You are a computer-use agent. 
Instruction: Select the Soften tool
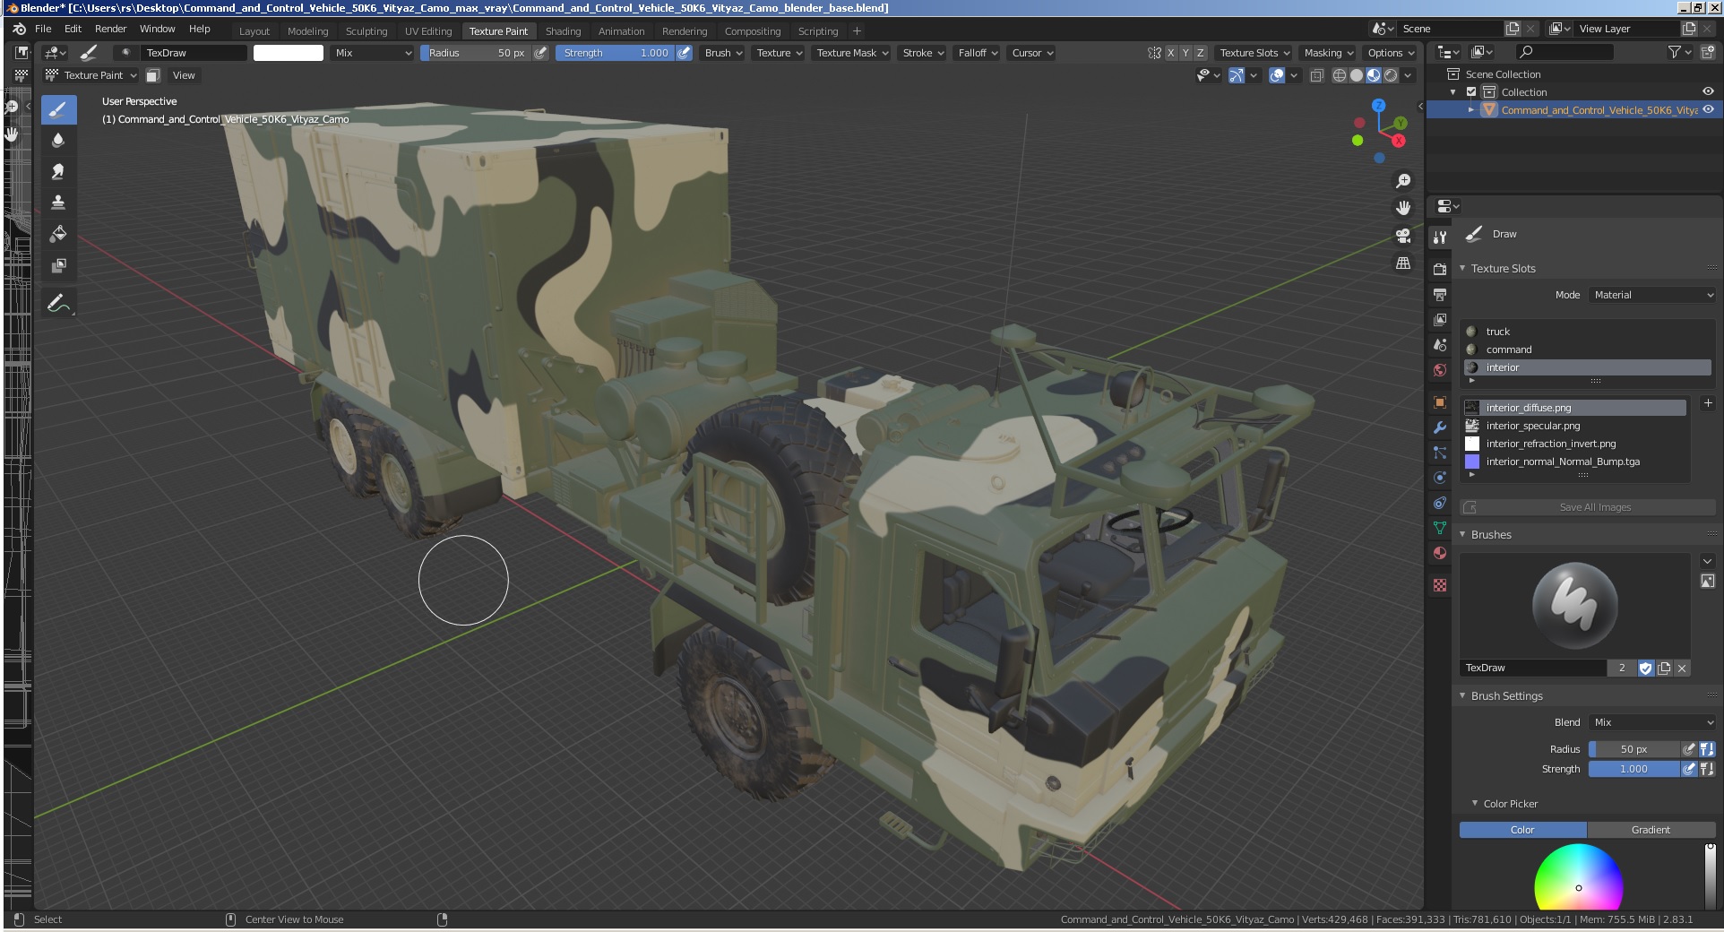coord(58,141)
